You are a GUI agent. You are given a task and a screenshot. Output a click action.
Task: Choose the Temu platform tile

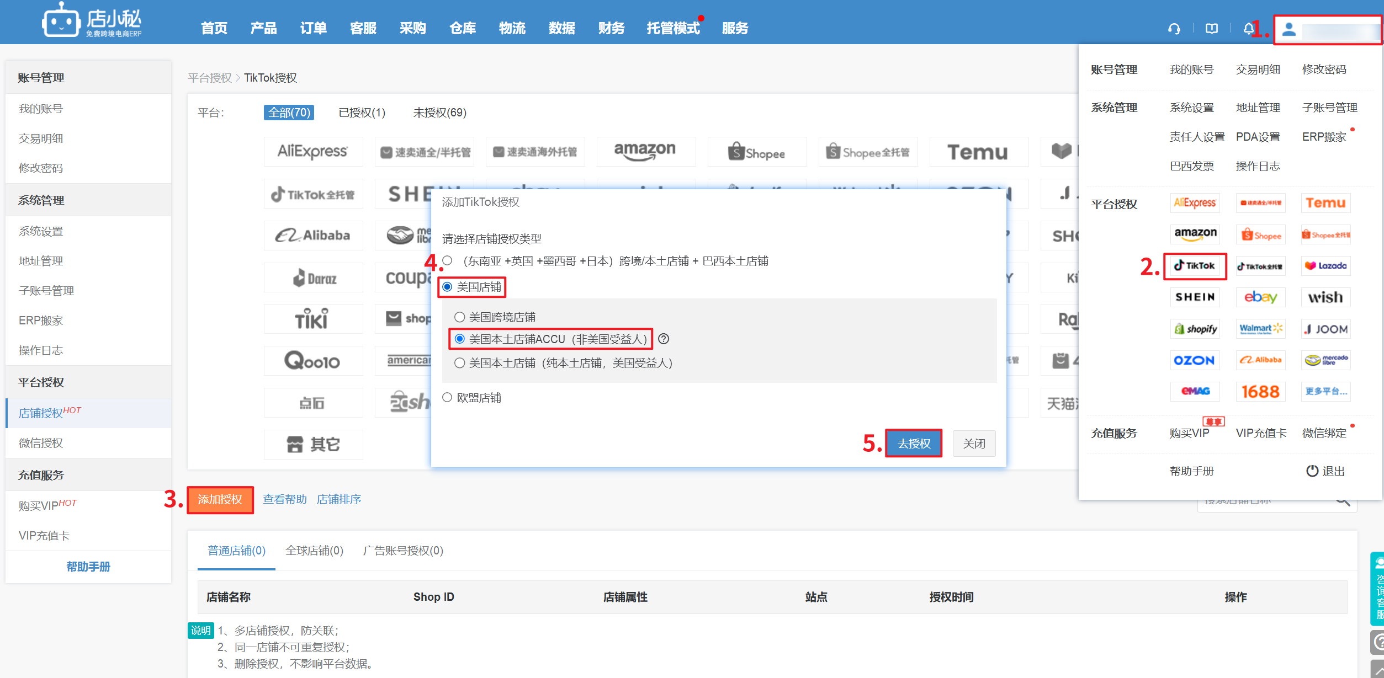point(978,152)
